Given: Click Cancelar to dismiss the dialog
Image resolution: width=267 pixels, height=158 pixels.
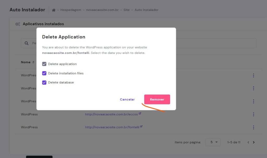Looking at the screenshot, I should (x=127, y=100).
